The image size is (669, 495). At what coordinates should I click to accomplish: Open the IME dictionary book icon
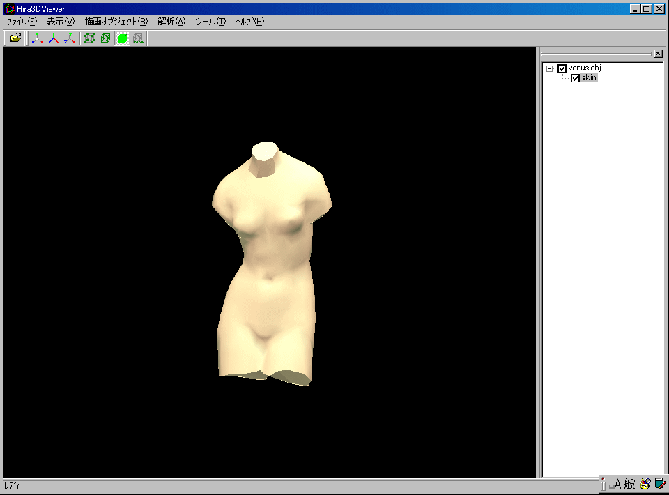[660, 484]
